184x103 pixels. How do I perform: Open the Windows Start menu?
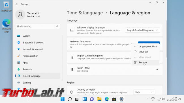coord(63,99)
